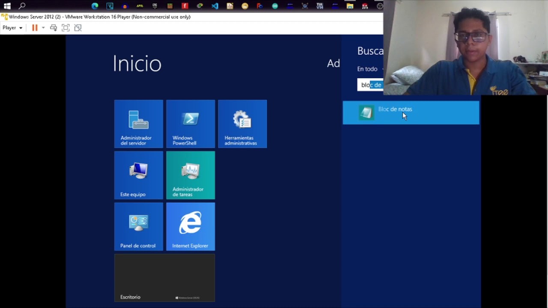Click the Buscar search pane heading

[x=370, y=51]
